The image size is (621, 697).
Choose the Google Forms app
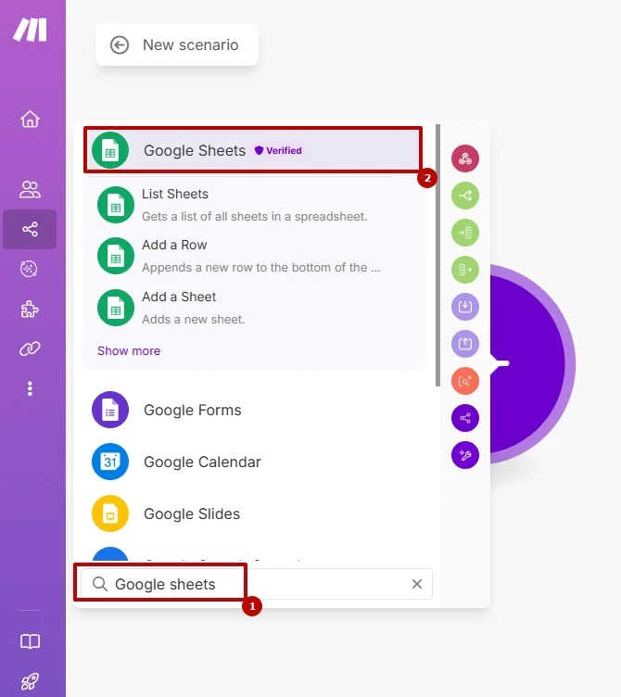pyautogui.click(x=254, y=410)
